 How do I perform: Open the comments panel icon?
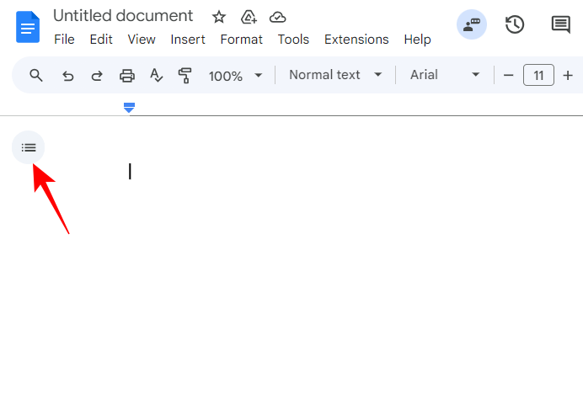click(x=560, y=24)
